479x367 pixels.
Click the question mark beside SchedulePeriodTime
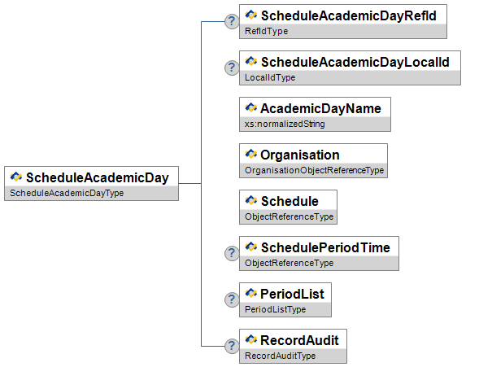coord(232,254)
